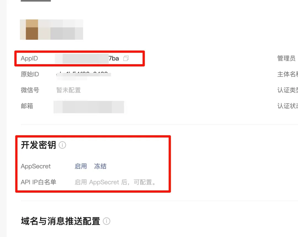Click the AppSecret label
The width and height of the screenshot is (298, 237).
click(36, 166)
